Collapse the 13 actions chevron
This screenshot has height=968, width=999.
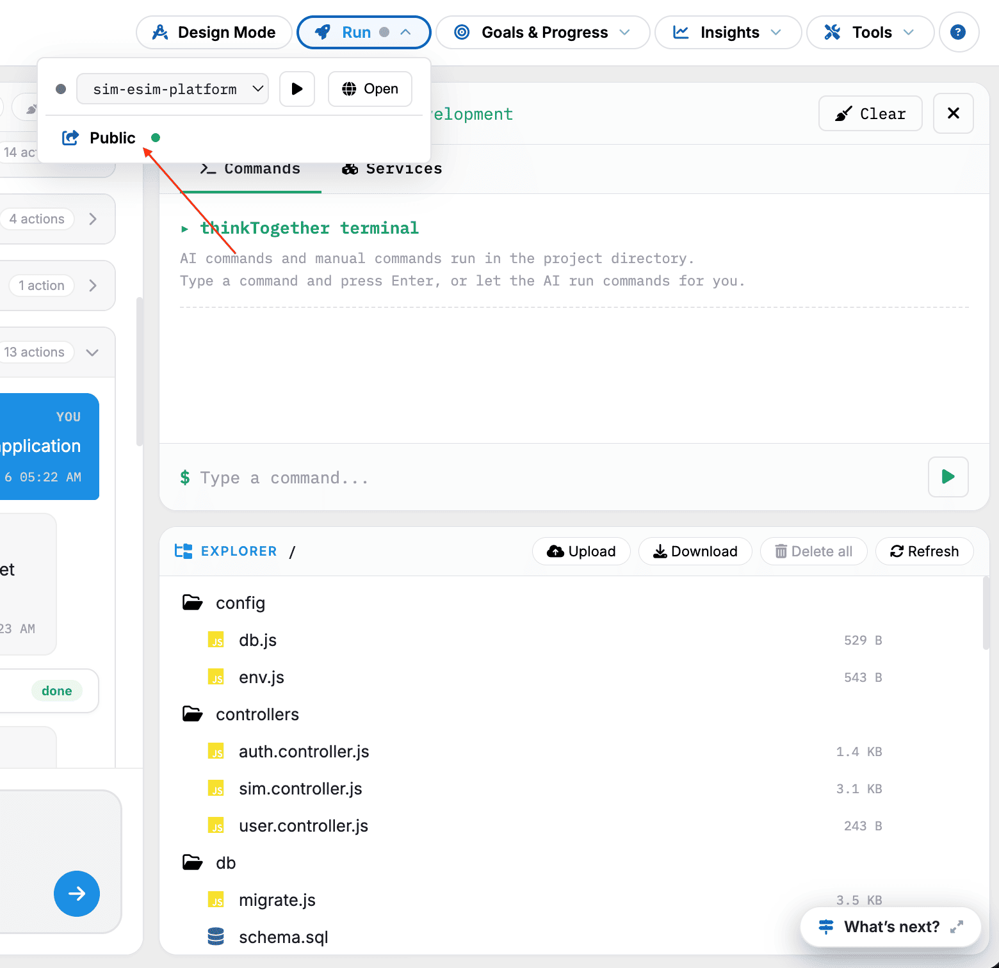(92, 353)
